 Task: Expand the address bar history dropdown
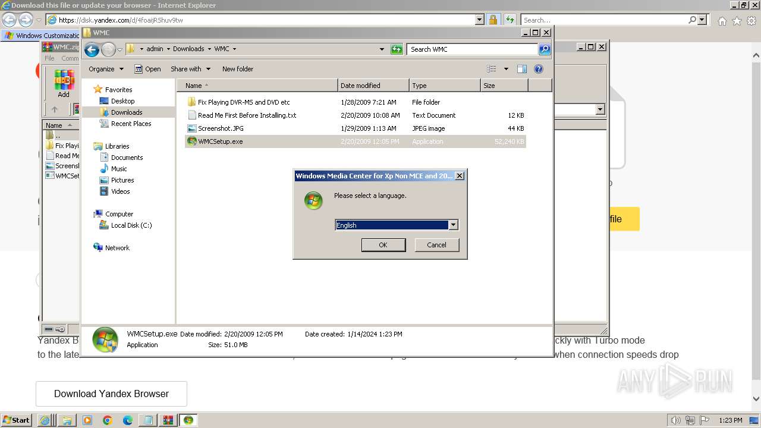point(382,49)
